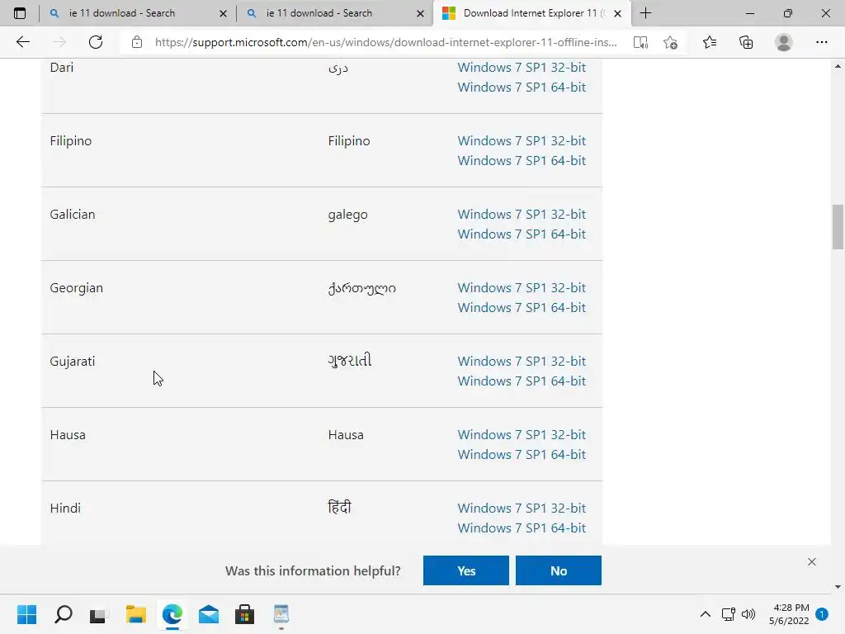The width and height of the screenshot is (845, 634).
Task: Open Task View from taskbar
Action: coord(99,614)
